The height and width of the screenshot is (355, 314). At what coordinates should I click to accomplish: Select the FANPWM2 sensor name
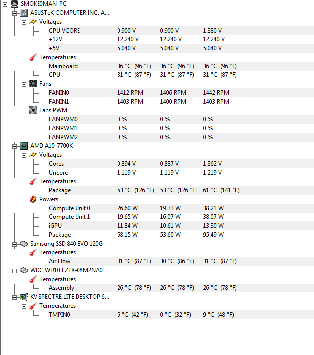click(x=63, y=137)
